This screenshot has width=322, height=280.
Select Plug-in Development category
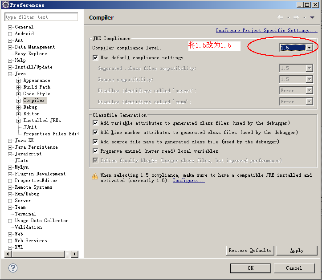pyautogui.click(x=40, y=174)
